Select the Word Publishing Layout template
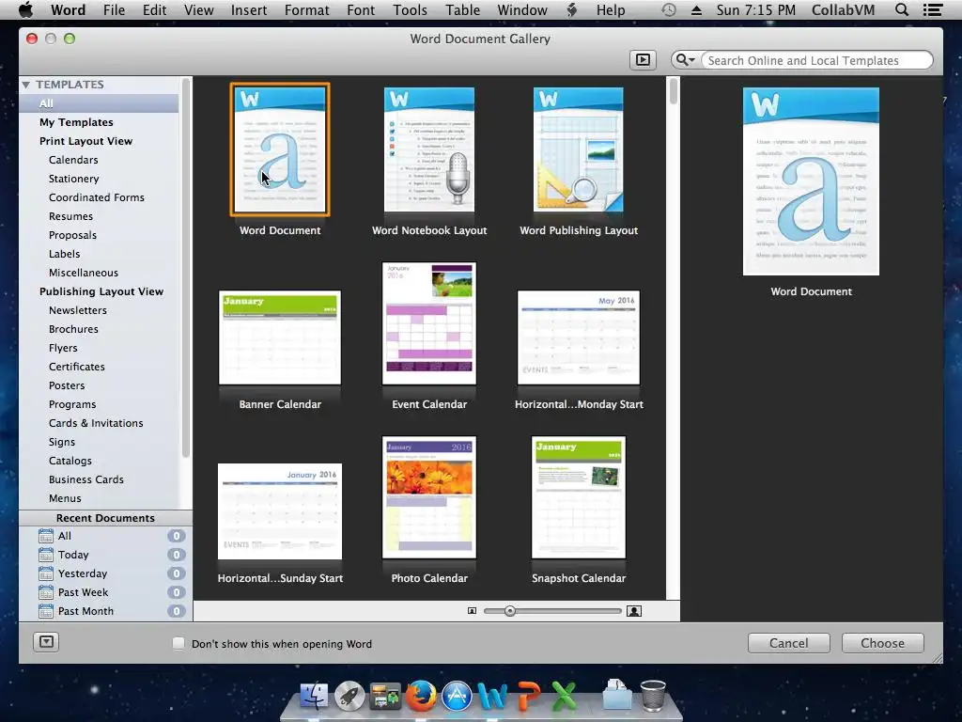962x722 pixels. (x=579, y=149)
